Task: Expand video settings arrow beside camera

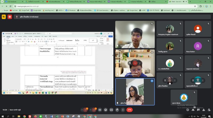Action: coord(90,110)
